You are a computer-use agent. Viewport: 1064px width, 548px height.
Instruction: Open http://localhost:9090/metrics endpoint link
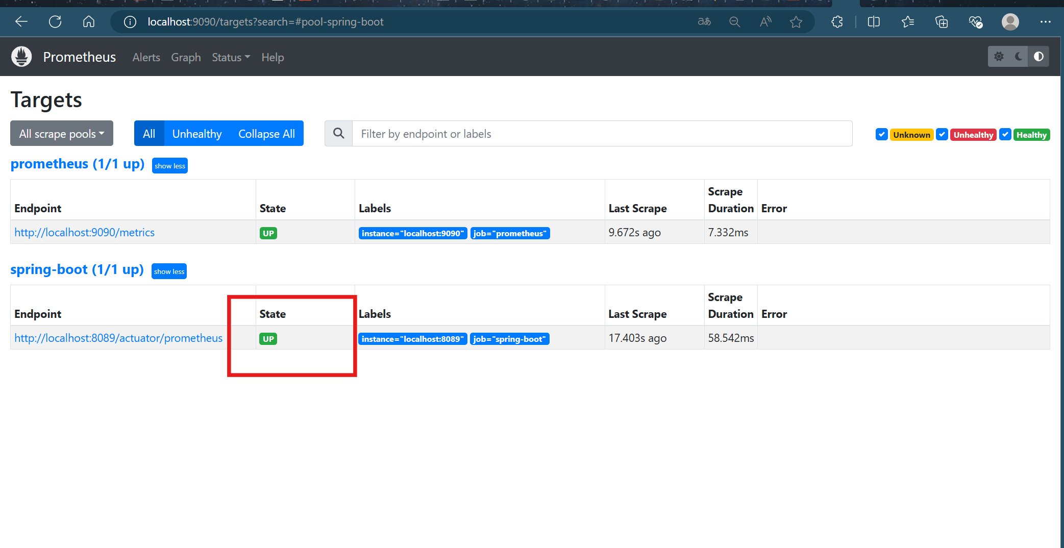[x=85, y=232]
